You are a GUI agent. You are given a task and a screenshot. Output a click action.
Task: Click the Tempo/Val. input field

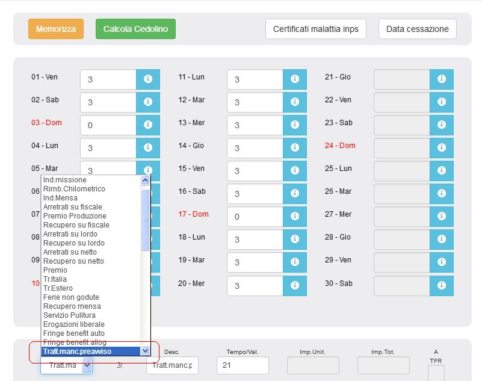(x=242, y=365)
